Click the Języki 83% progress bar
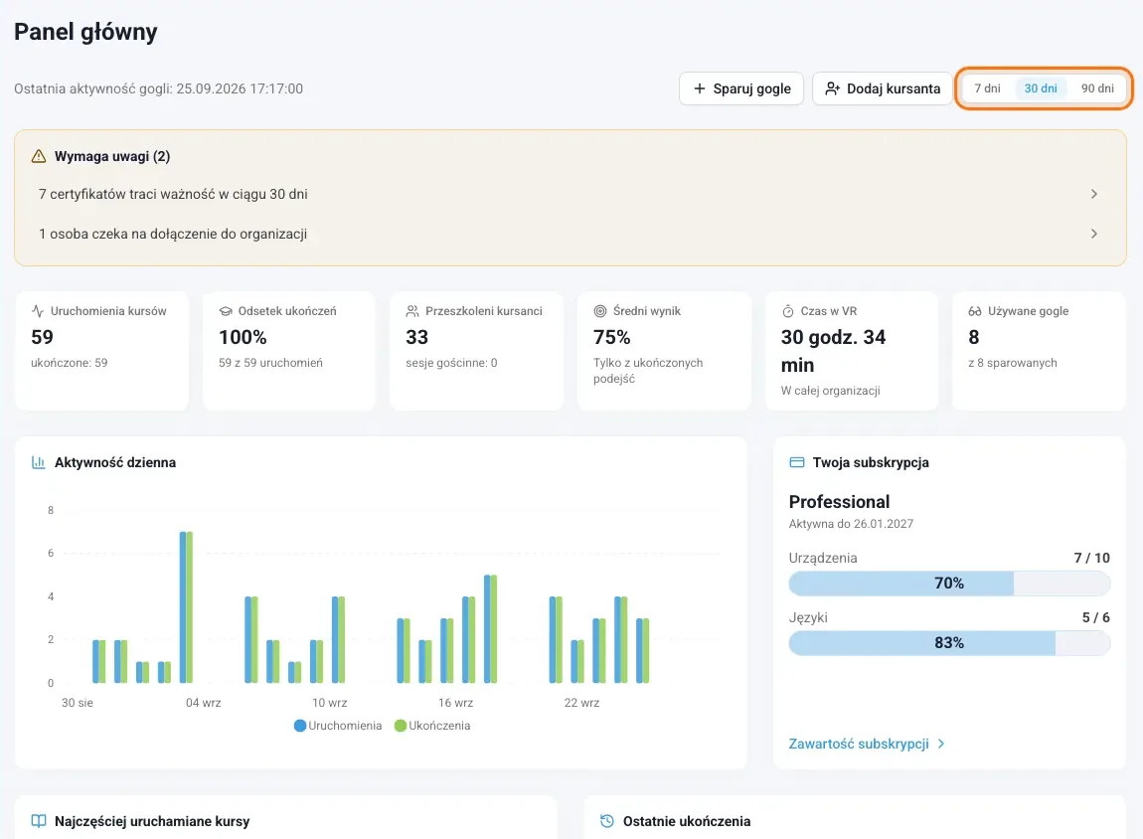1143x839 pixels. click(x=949, y=643)
